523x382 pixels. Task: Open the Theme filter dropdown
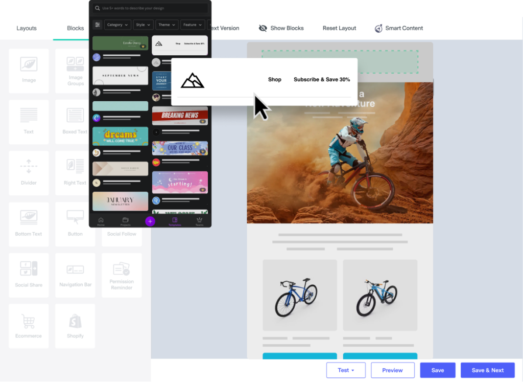coord(167,24)
